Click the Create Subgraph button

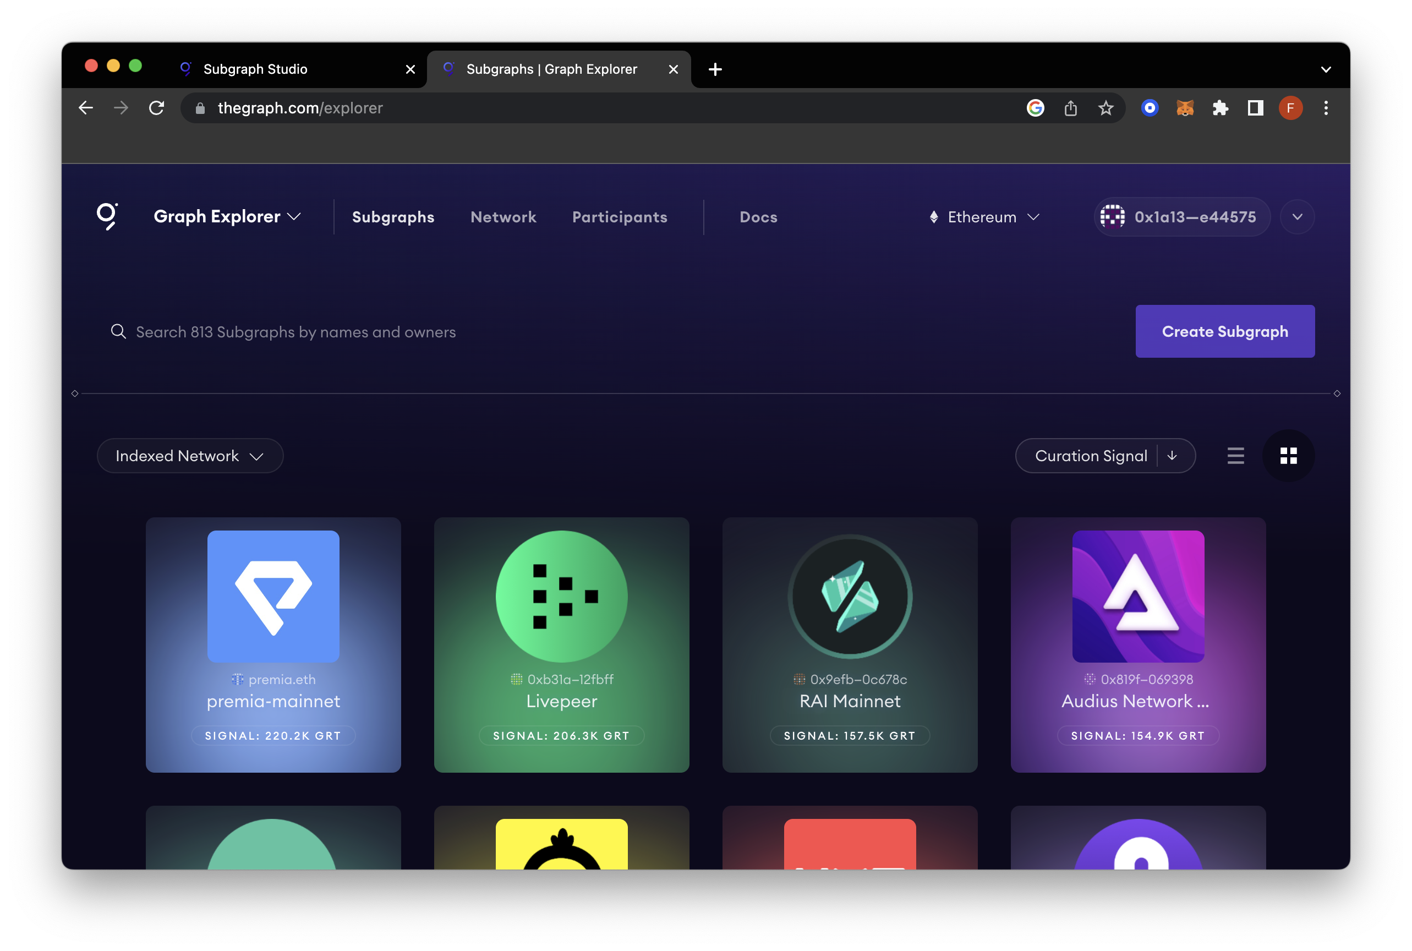1225,331
